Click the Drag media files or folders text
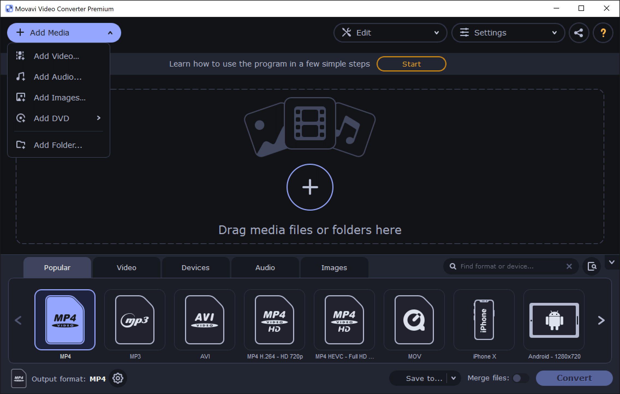 [310, 230]
